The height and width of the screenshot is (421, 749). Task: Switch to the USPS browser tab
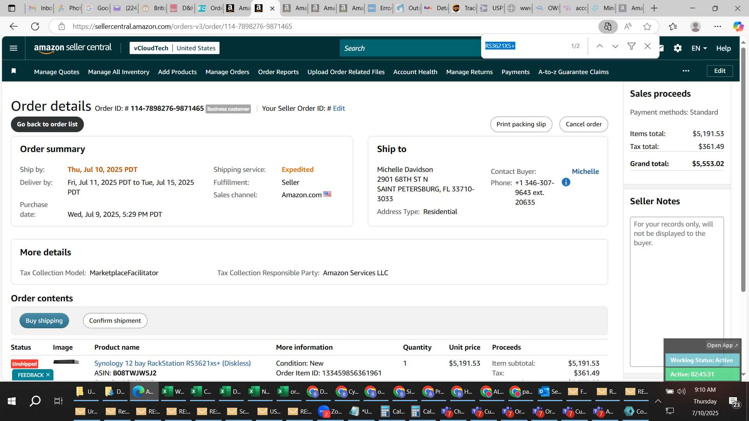coord(492,8)
